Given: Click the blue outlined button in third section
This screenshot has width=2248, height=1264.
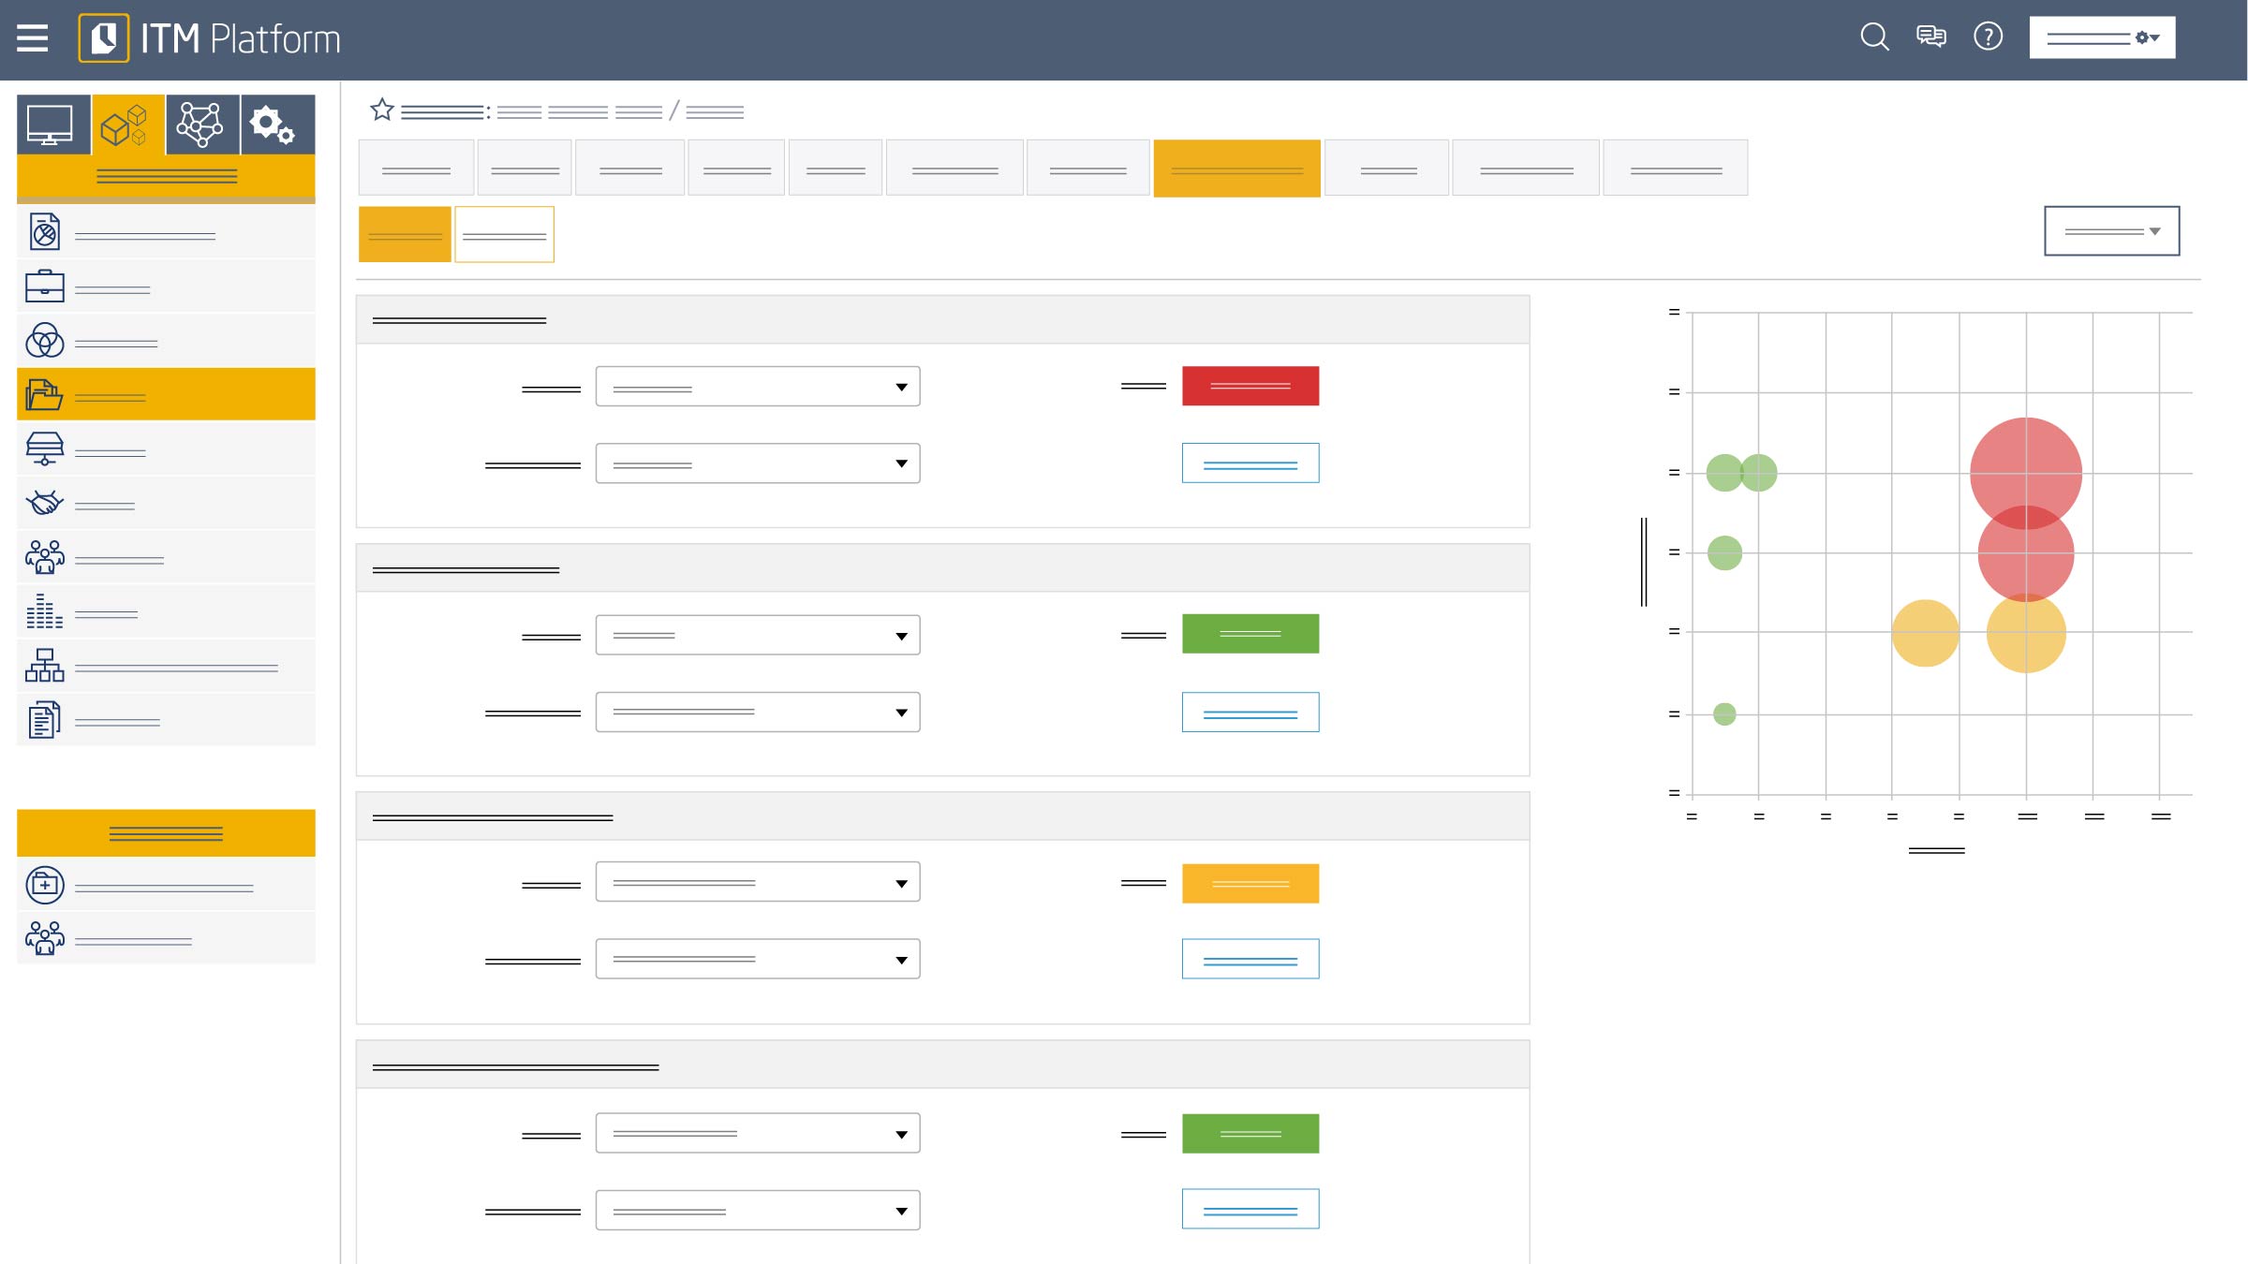Looking at the screenshot, I should pos(1250,959).
